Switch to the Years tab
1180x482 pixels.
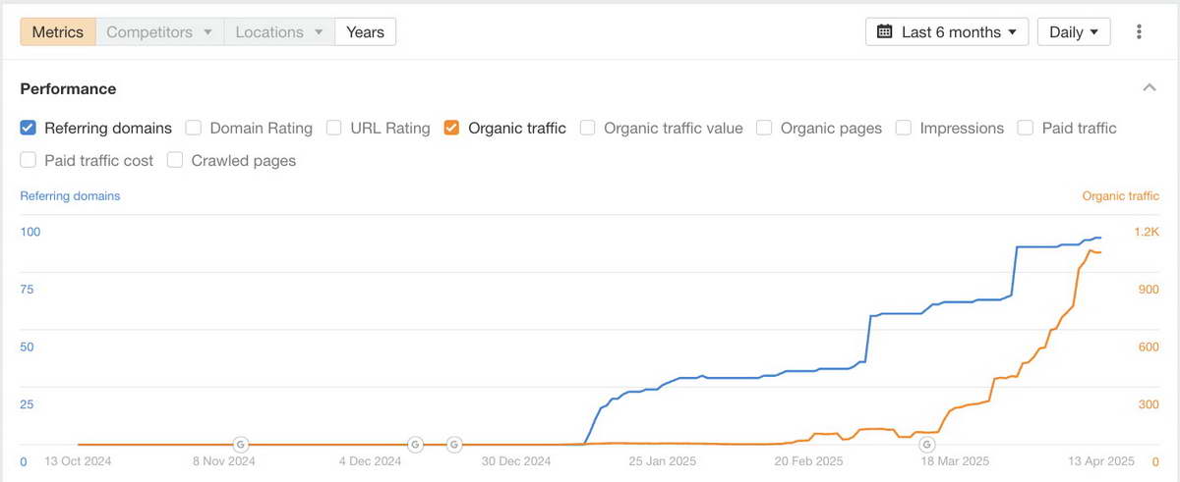point(365,31)
